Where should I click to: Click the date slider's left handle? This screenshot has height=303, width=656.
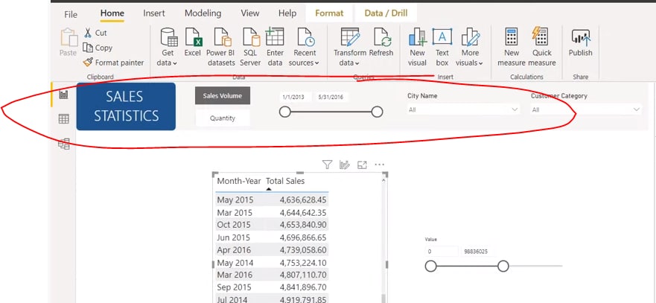coord(285,112)
